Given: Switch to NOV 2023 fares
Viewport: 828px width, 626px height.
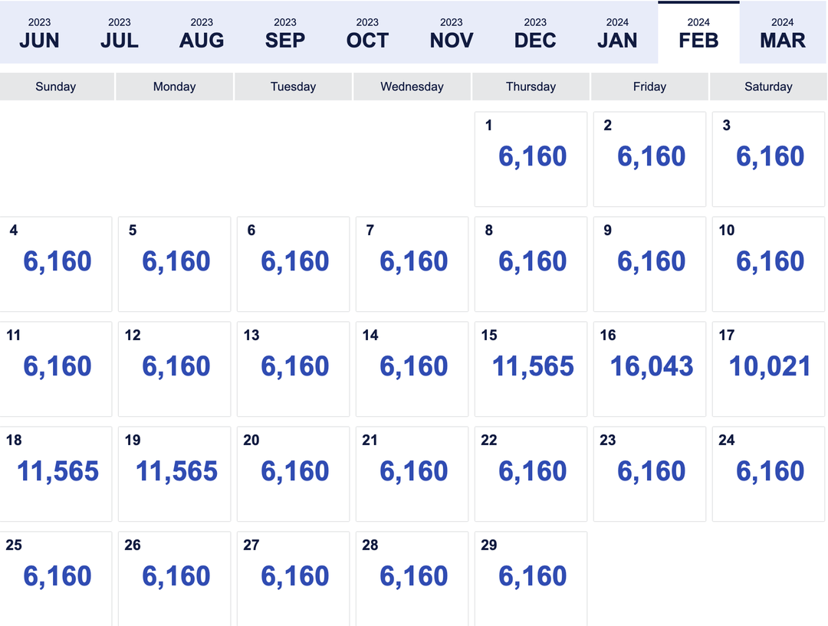Looking at the screenshot, I should [x=451, y=32].
